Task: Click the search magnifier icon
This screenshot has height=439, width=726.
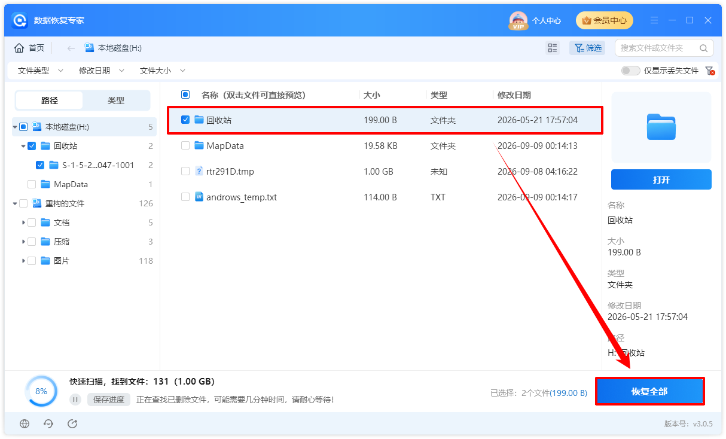Action: pyautogui.click(x=704, y=48)
